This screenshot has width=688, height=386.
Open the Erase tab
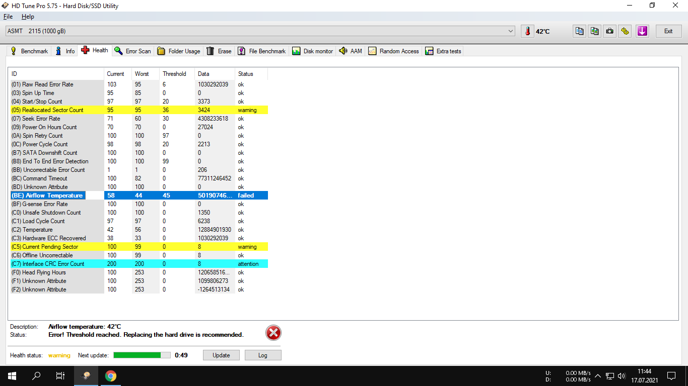click(219, 51)
